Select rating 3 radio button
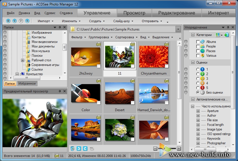This screenshot has width=238, height=161. click(198, 79)
